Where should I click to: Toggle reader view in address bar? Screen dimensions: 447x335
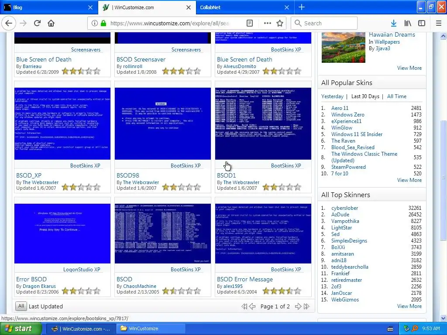pos(249,24)
